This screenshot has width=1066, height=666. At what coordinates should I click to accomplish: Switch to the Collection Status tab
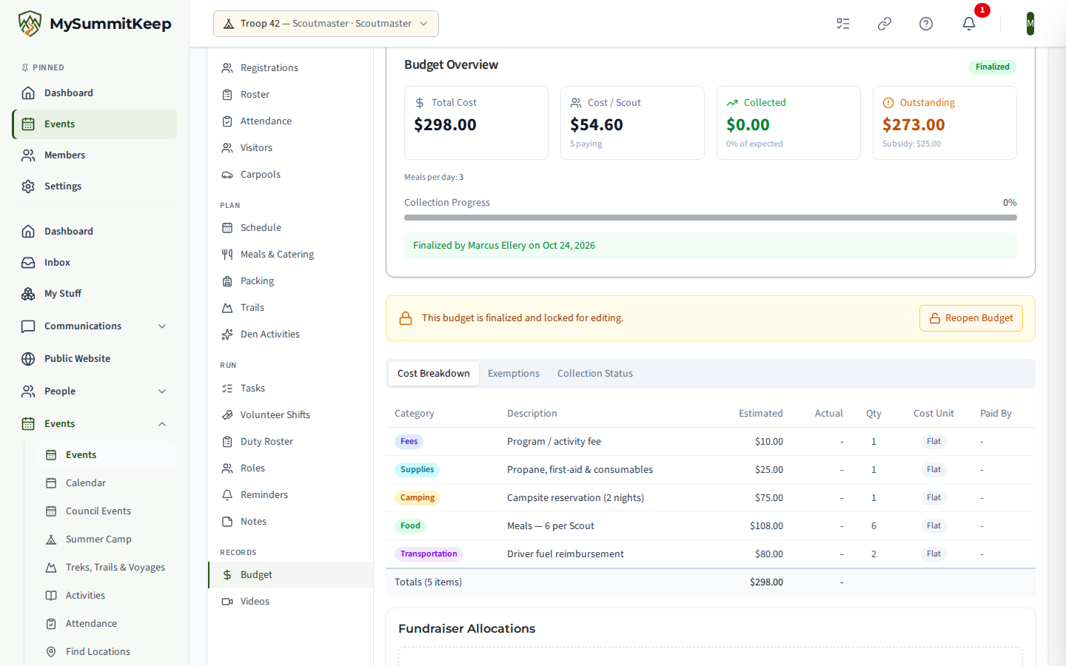click(x=595, y=374)
